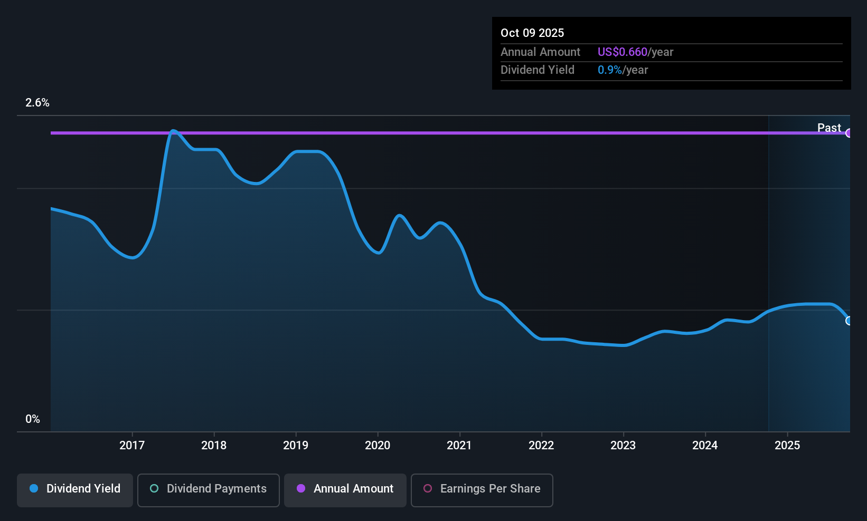Click the purple Annual Amount legend dot

click(x=301, y=488)
